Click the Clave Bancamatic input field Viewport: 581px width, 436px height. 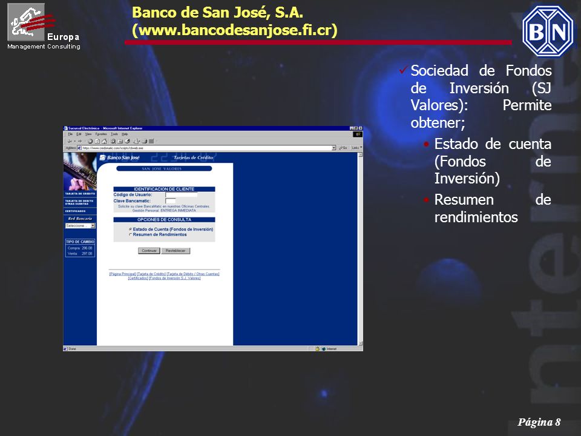click(171, 201)
